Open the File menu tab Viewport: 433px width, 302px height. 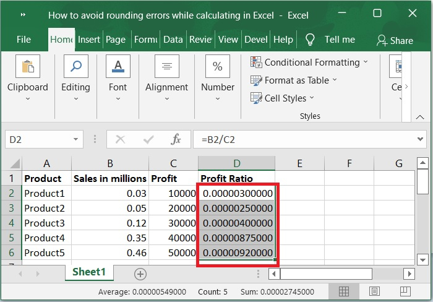[x=24, y=40]
